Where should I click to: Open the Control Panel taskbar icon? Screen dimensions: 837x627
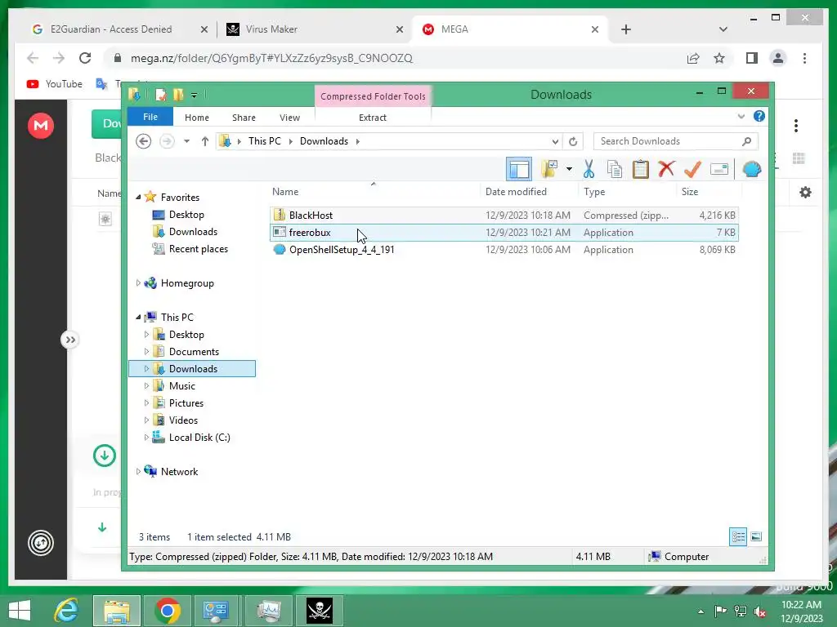(x=216, y=611)
